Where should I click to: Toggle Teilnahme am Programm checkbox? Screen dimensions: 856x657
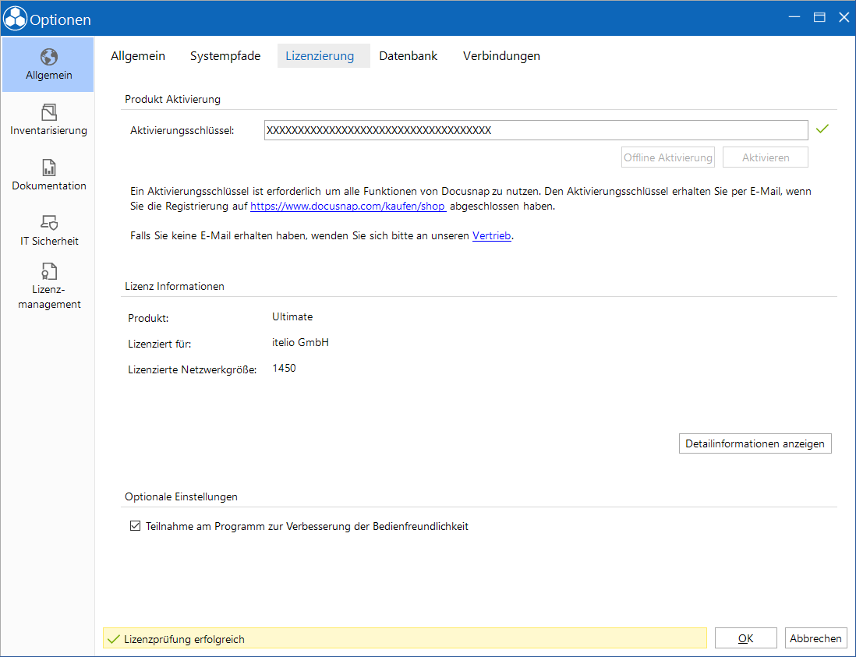click(x=135, y=526)
